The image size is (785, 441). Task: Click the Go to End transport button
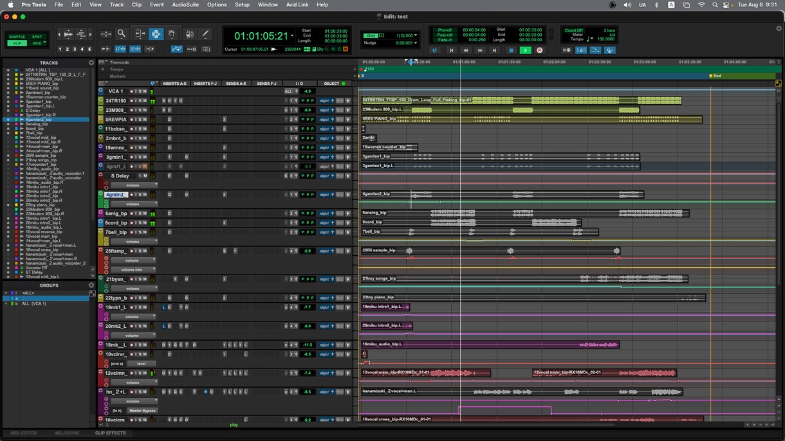[x=494, y=50]
